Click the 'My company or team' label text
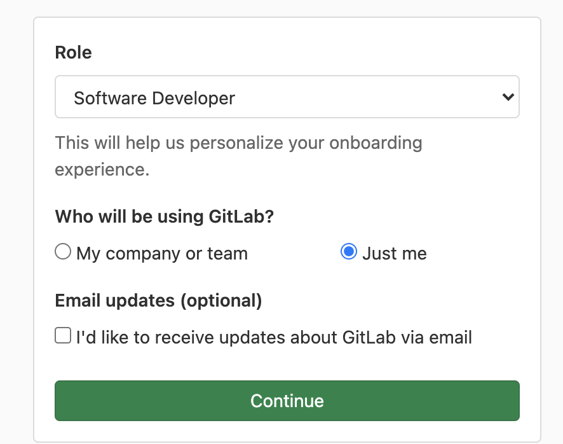The width and height of the screenshot is (563, 444). pyautogui.click(x=161, y=253)
